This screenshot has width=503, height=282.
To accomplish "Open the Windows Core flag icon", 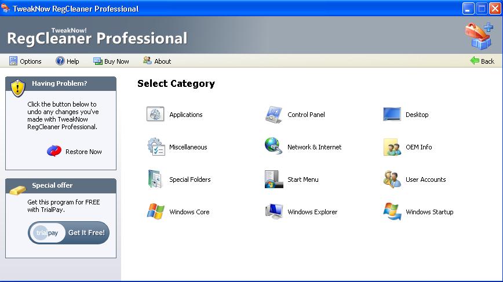I will [x=155, y=211].
